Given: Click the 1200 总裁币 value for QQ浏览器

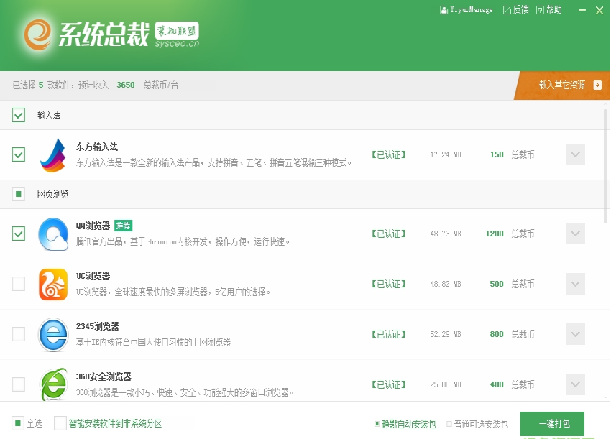Looking at the screenshot, I should pyautogui.click(x=510, y=234).
